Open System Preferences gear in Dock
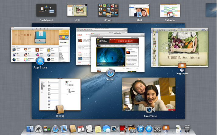 point(157,129)
